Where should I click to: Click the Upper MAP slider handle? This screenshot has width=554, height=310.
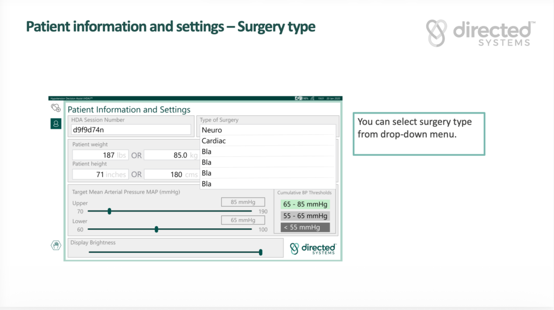pos(109,211)
